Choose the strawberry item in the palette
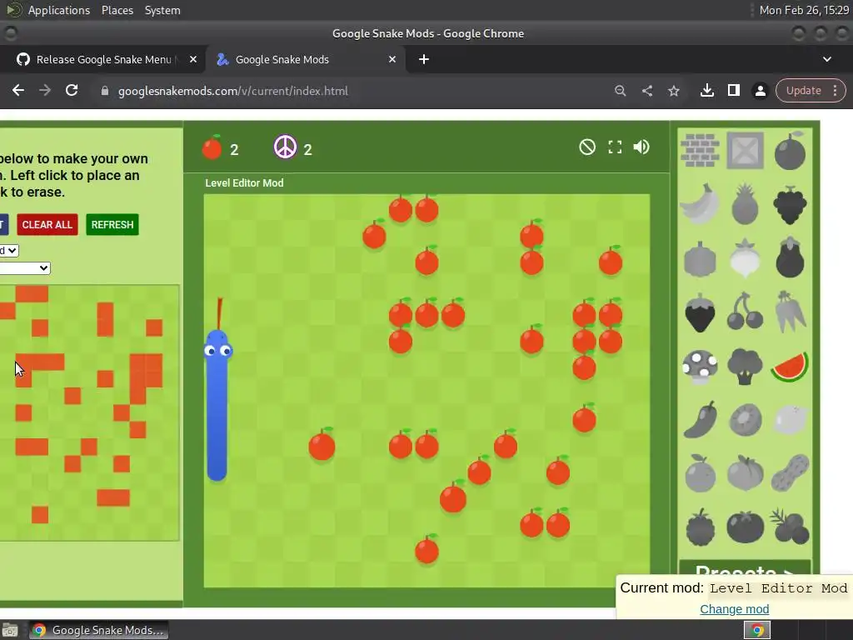Image resolution: width=853 pixels, height=640 pixels. point(700,312)
